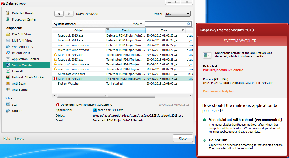Click the Kaspersky logo in title bar
Image resolution: width=289 pixels, height=158 pixels.
(3, 3)
